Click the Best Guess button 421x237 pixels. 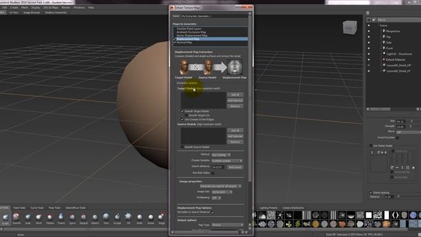(235, 167)
